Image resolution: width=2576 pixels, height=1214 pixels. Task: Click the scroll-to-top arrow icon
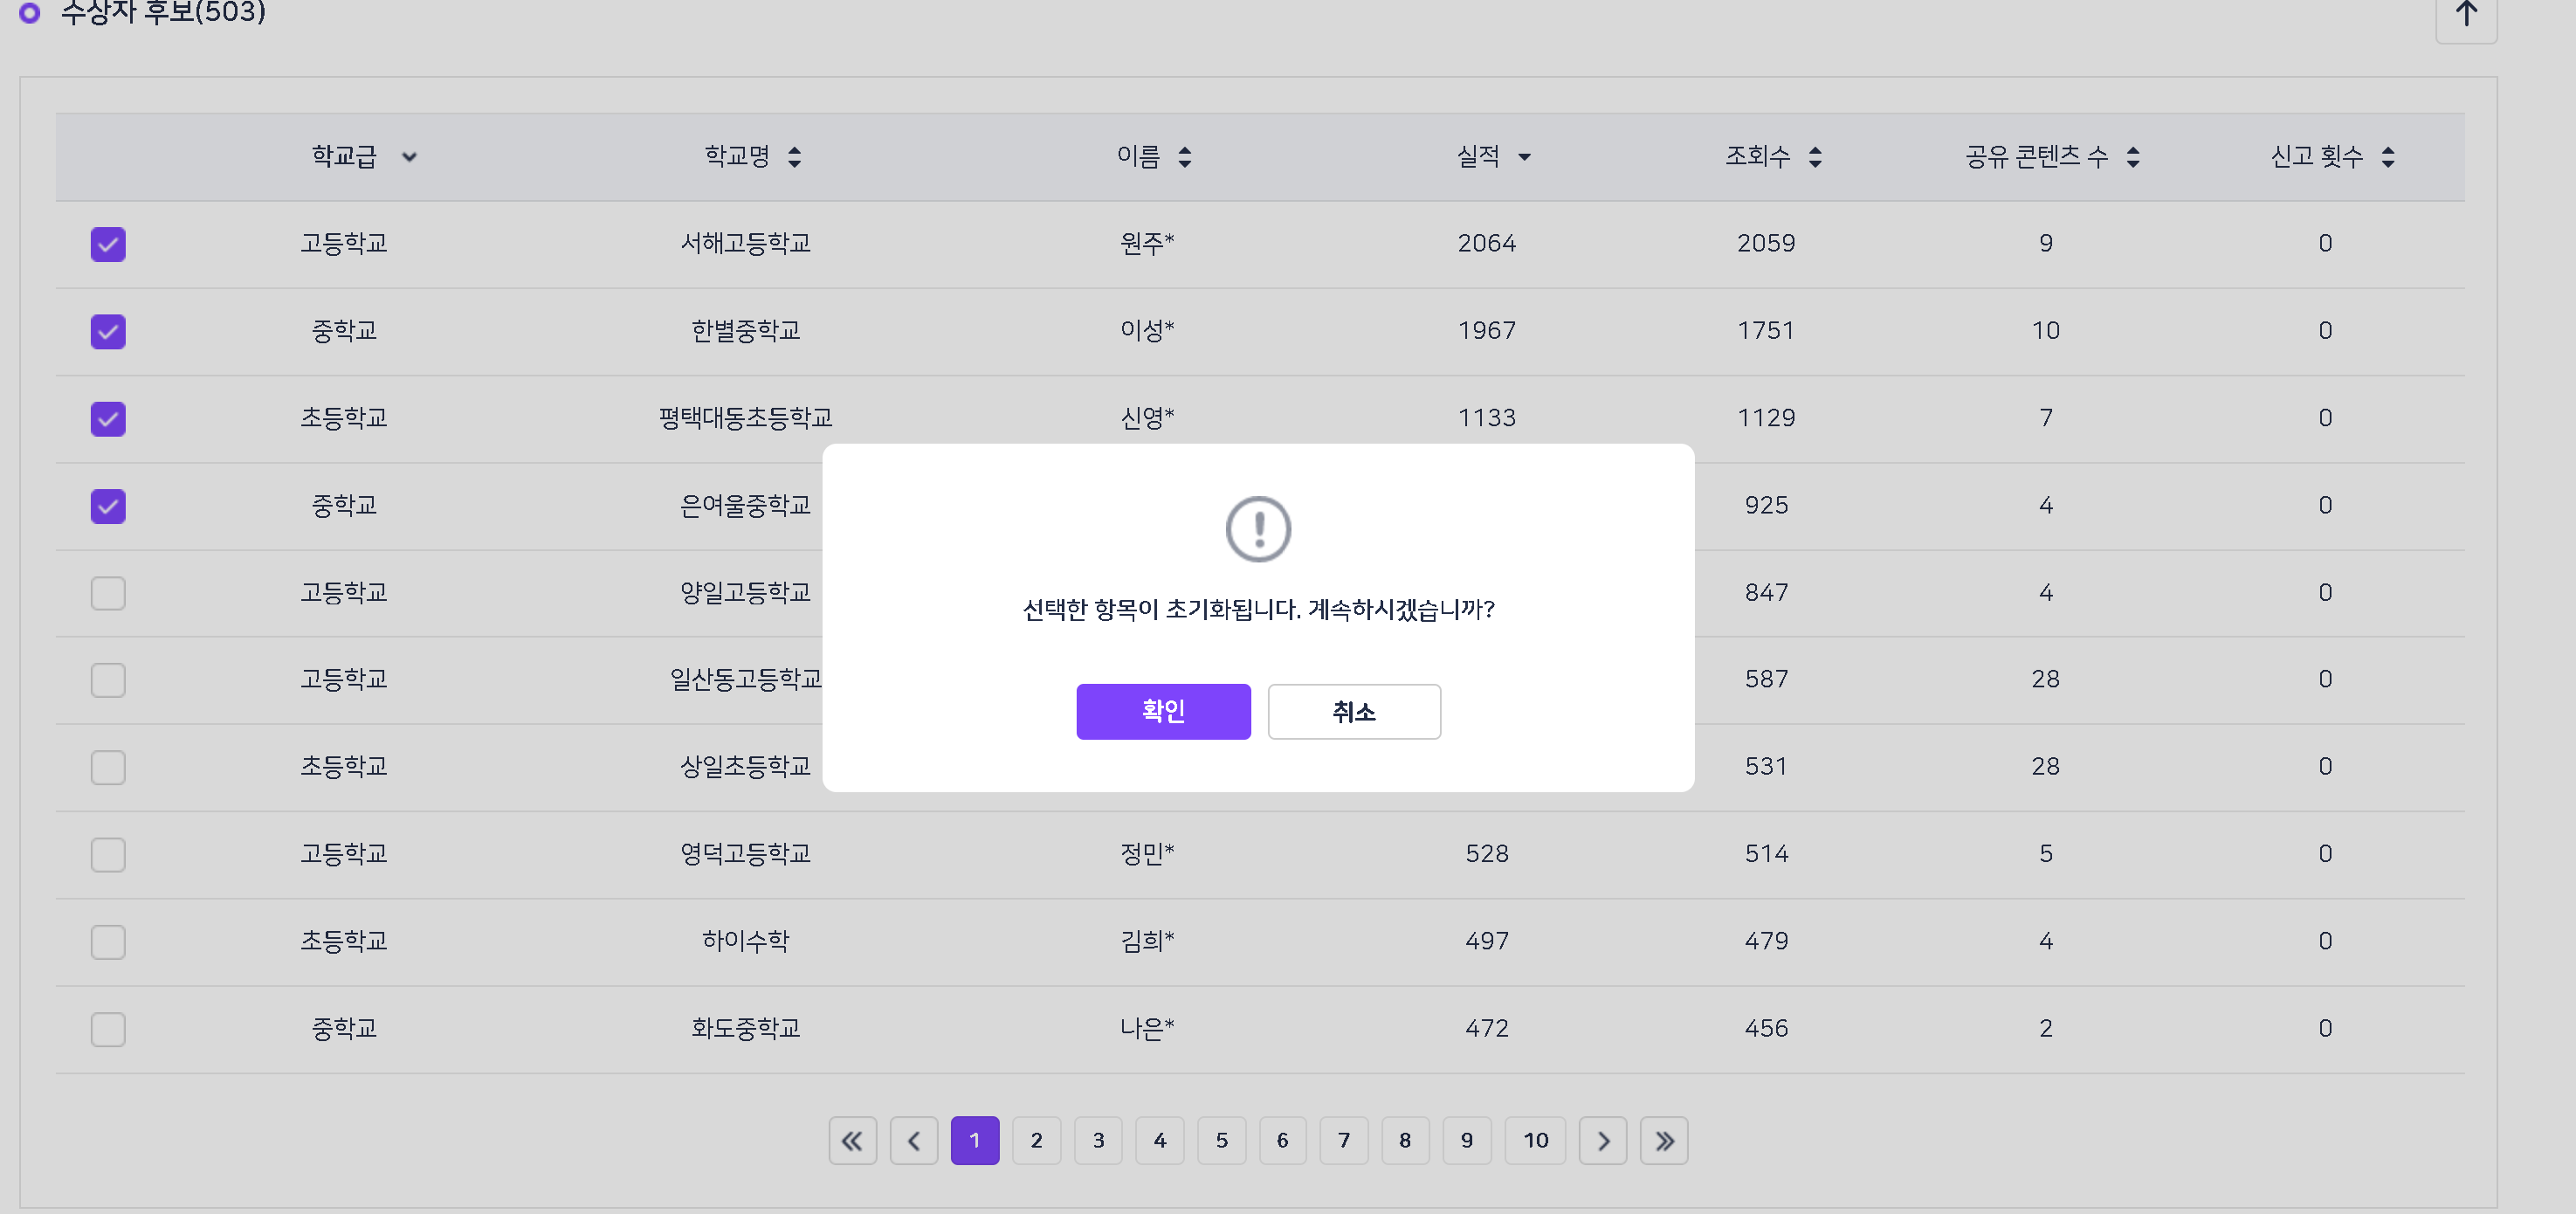tap(2465, 15)
